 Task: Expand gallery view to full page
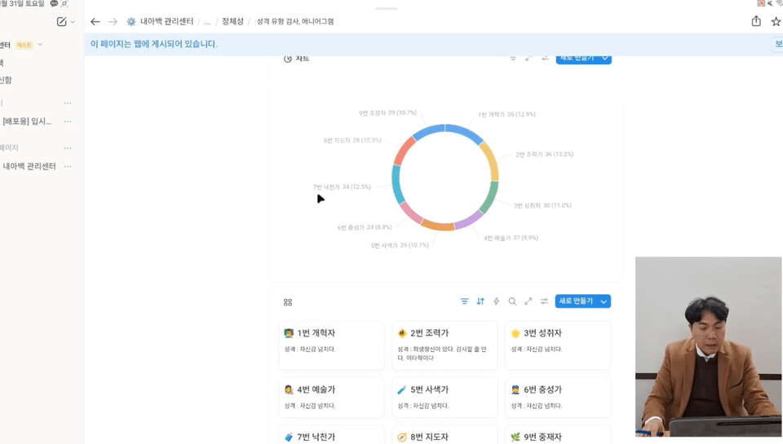[x=529, y=301]
